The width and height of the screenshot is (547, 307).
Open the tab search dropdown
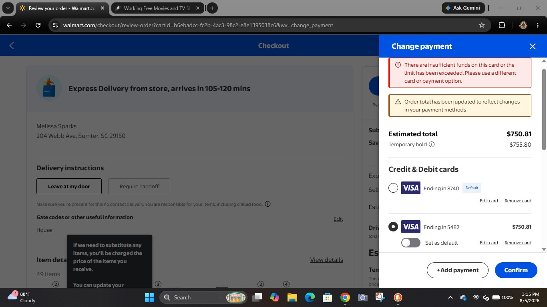8,8
